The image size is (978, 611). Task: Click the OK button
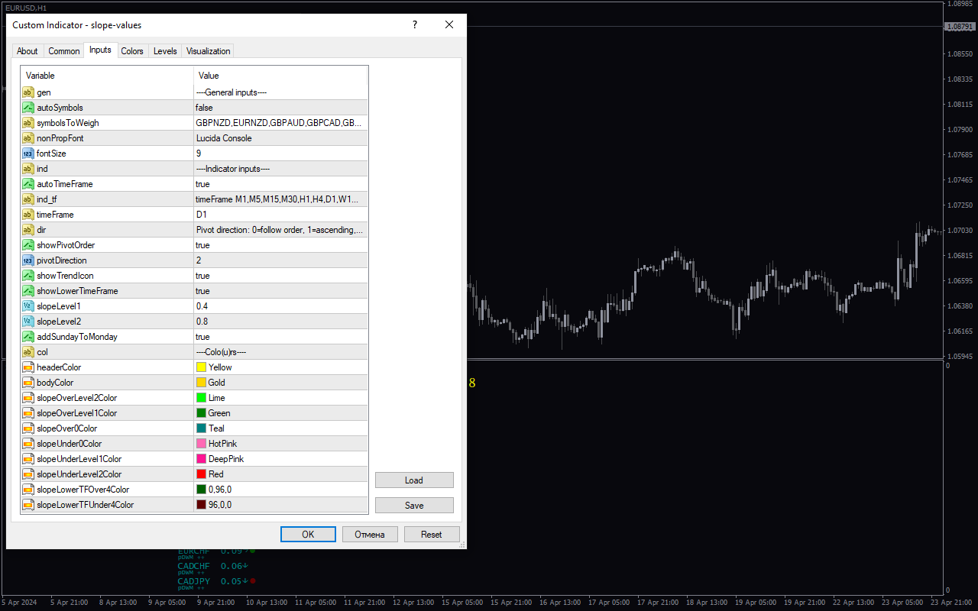pos(308,535)
